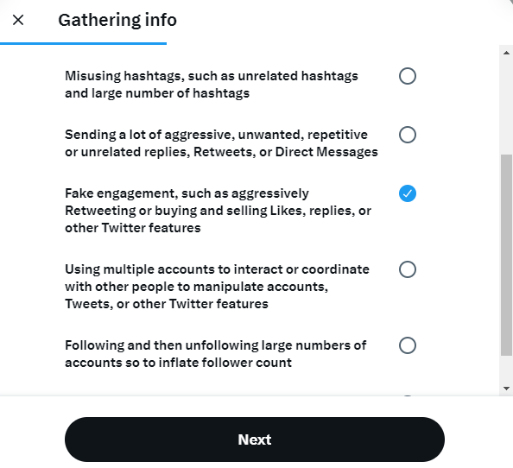Viewport: 513px width, 468px height.
Task: Pick the Following and then unfollowing radio option
Action: (408, 345)
